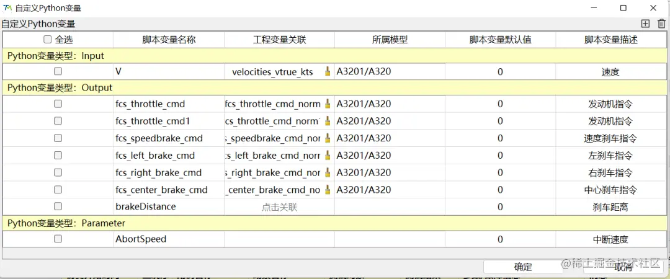Click the trash delete icon
670x279 pixels.
(661, 24)
